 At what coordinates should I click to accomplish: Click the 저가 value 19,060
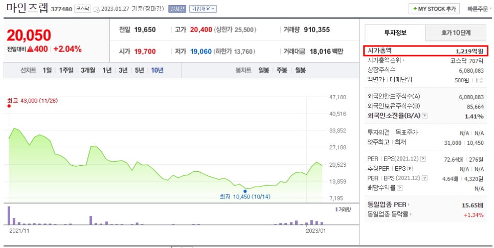pos(200,51)
